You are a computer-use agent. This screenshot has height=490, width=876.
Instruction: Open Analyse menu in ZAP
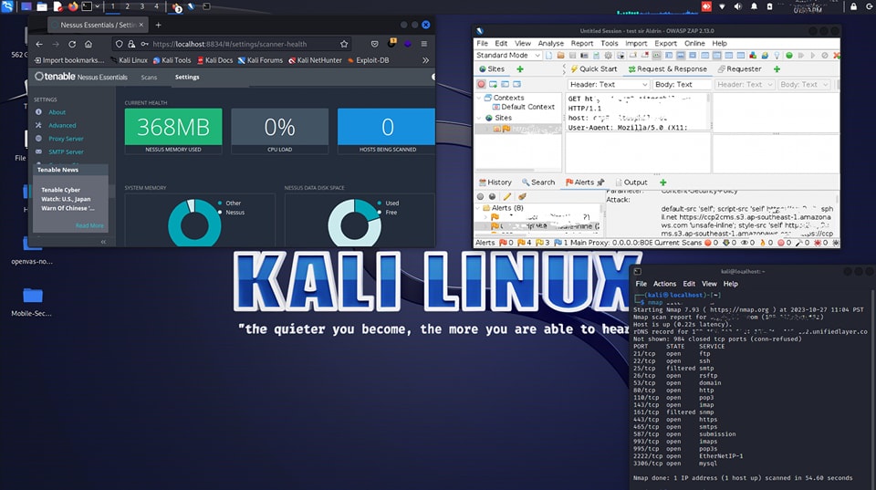coord(550,43)
